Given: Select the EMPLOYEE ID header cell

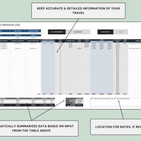Looking at the screenshot, I should tap(18, 31).
